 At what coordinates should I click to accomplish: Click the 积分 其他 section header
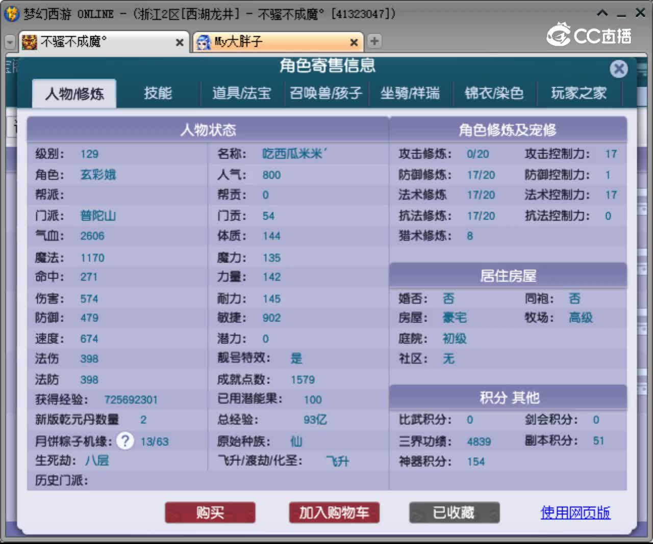coord(508,397)
